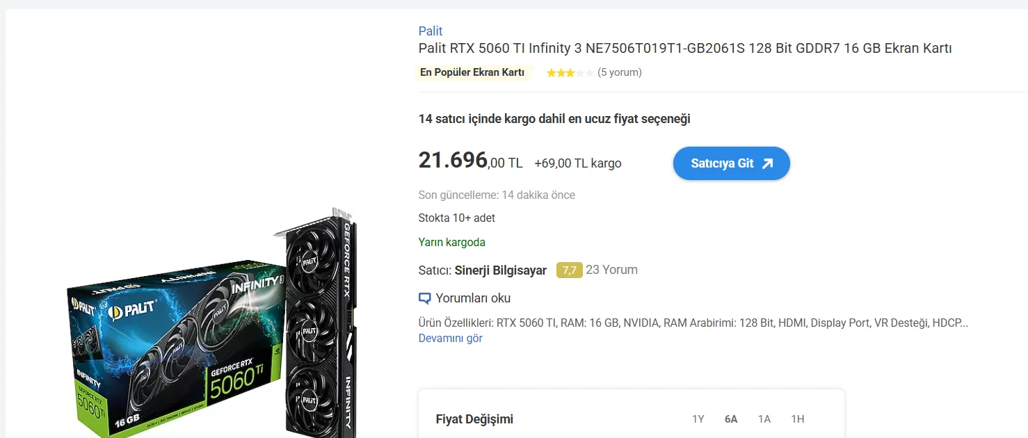Choose the 1A price history range

764,419
